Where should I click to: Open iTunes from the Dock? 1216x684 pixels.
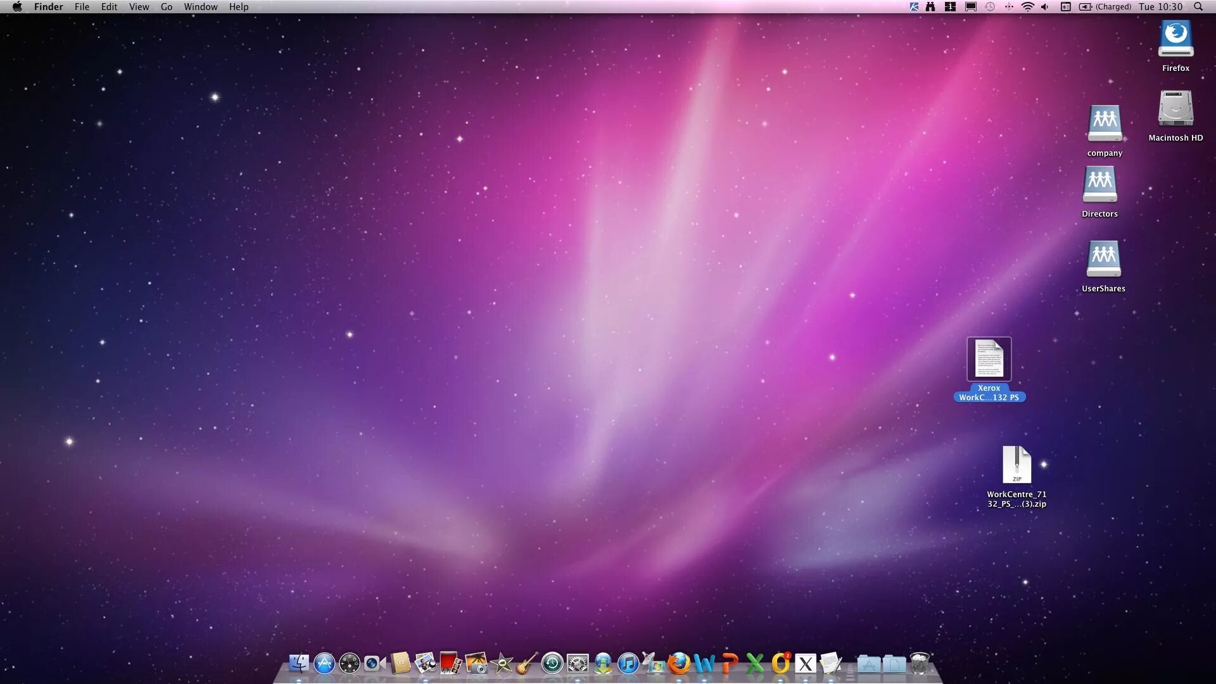click(x=628, y=663)
